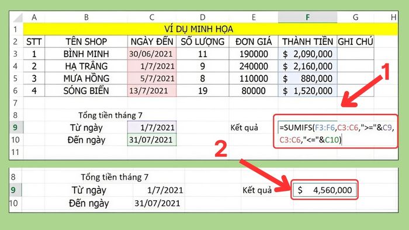Select the 'BÌNH MINH' shop cell
Screen dimensions: 409x230
pyautogui.click(x=86, y=54)
